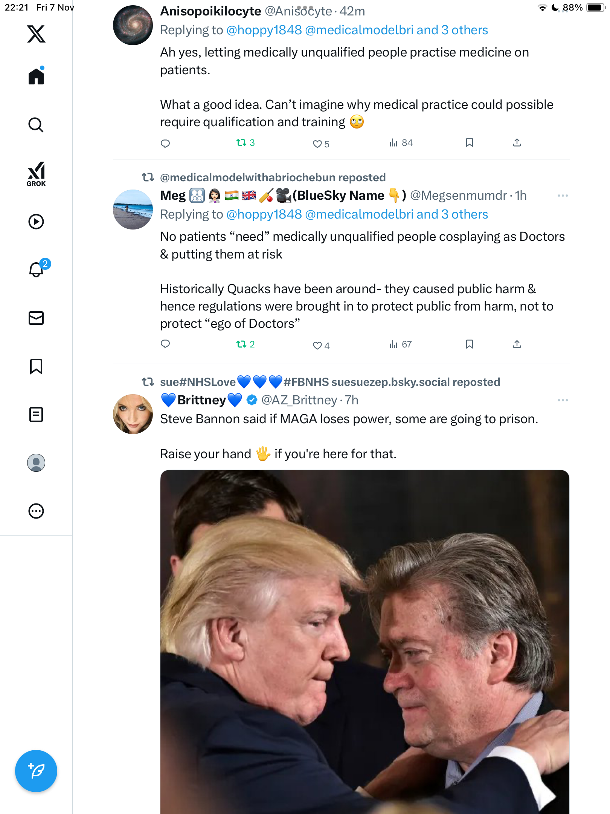Like Anisopoikilocyte's reply with 5 likes
Screen dimensions: 610x814
pos(317,144)
